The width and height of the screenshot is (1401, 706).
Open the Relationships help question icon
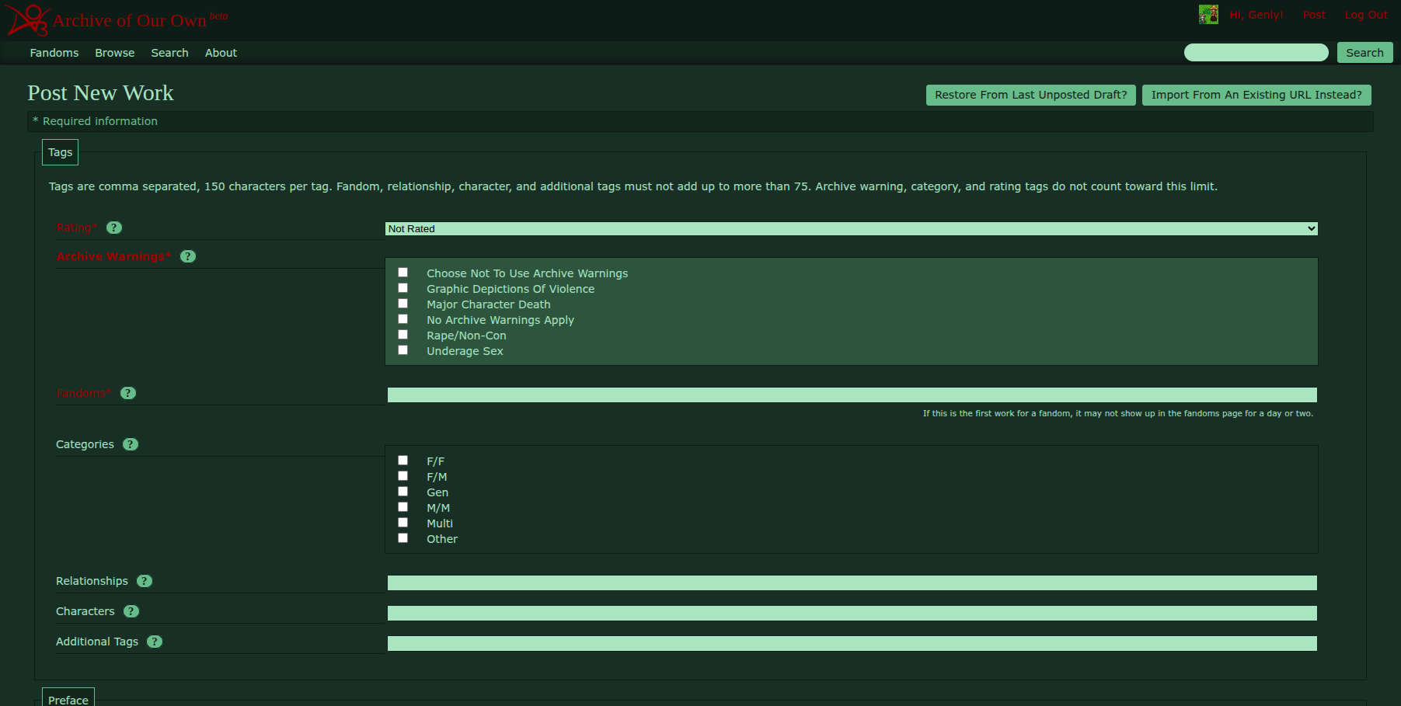[x=145, y=581]
